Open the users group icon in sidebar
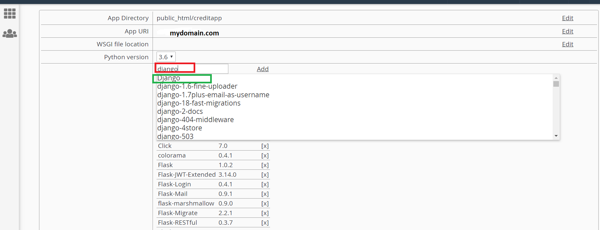This screenshot has width=600, height=230. point(10,33)
